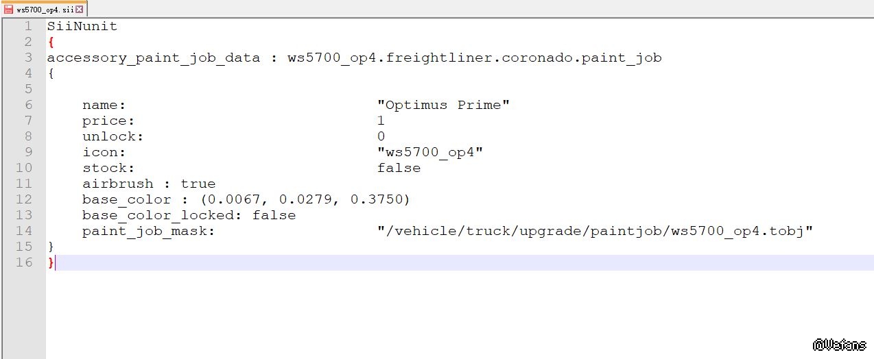Click the unlock value 0

(381, 136)
